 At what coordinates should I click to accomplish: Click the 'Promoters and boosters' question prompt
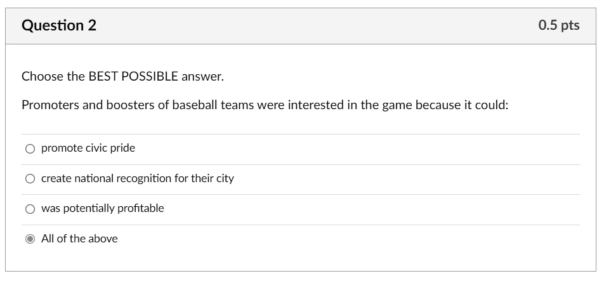click(265, 105)
